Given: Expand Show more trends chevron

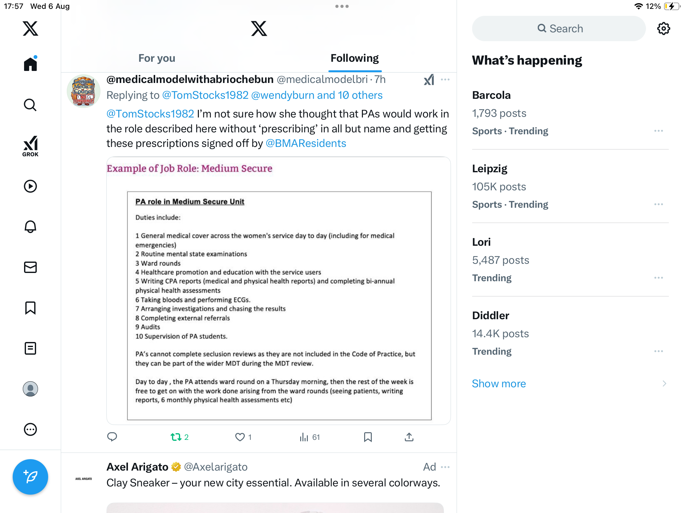Looking at the screenshot, I should (664, 383).
